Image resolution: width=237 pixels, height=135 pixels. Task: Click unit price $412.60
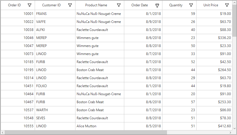(x=214, y=126)
